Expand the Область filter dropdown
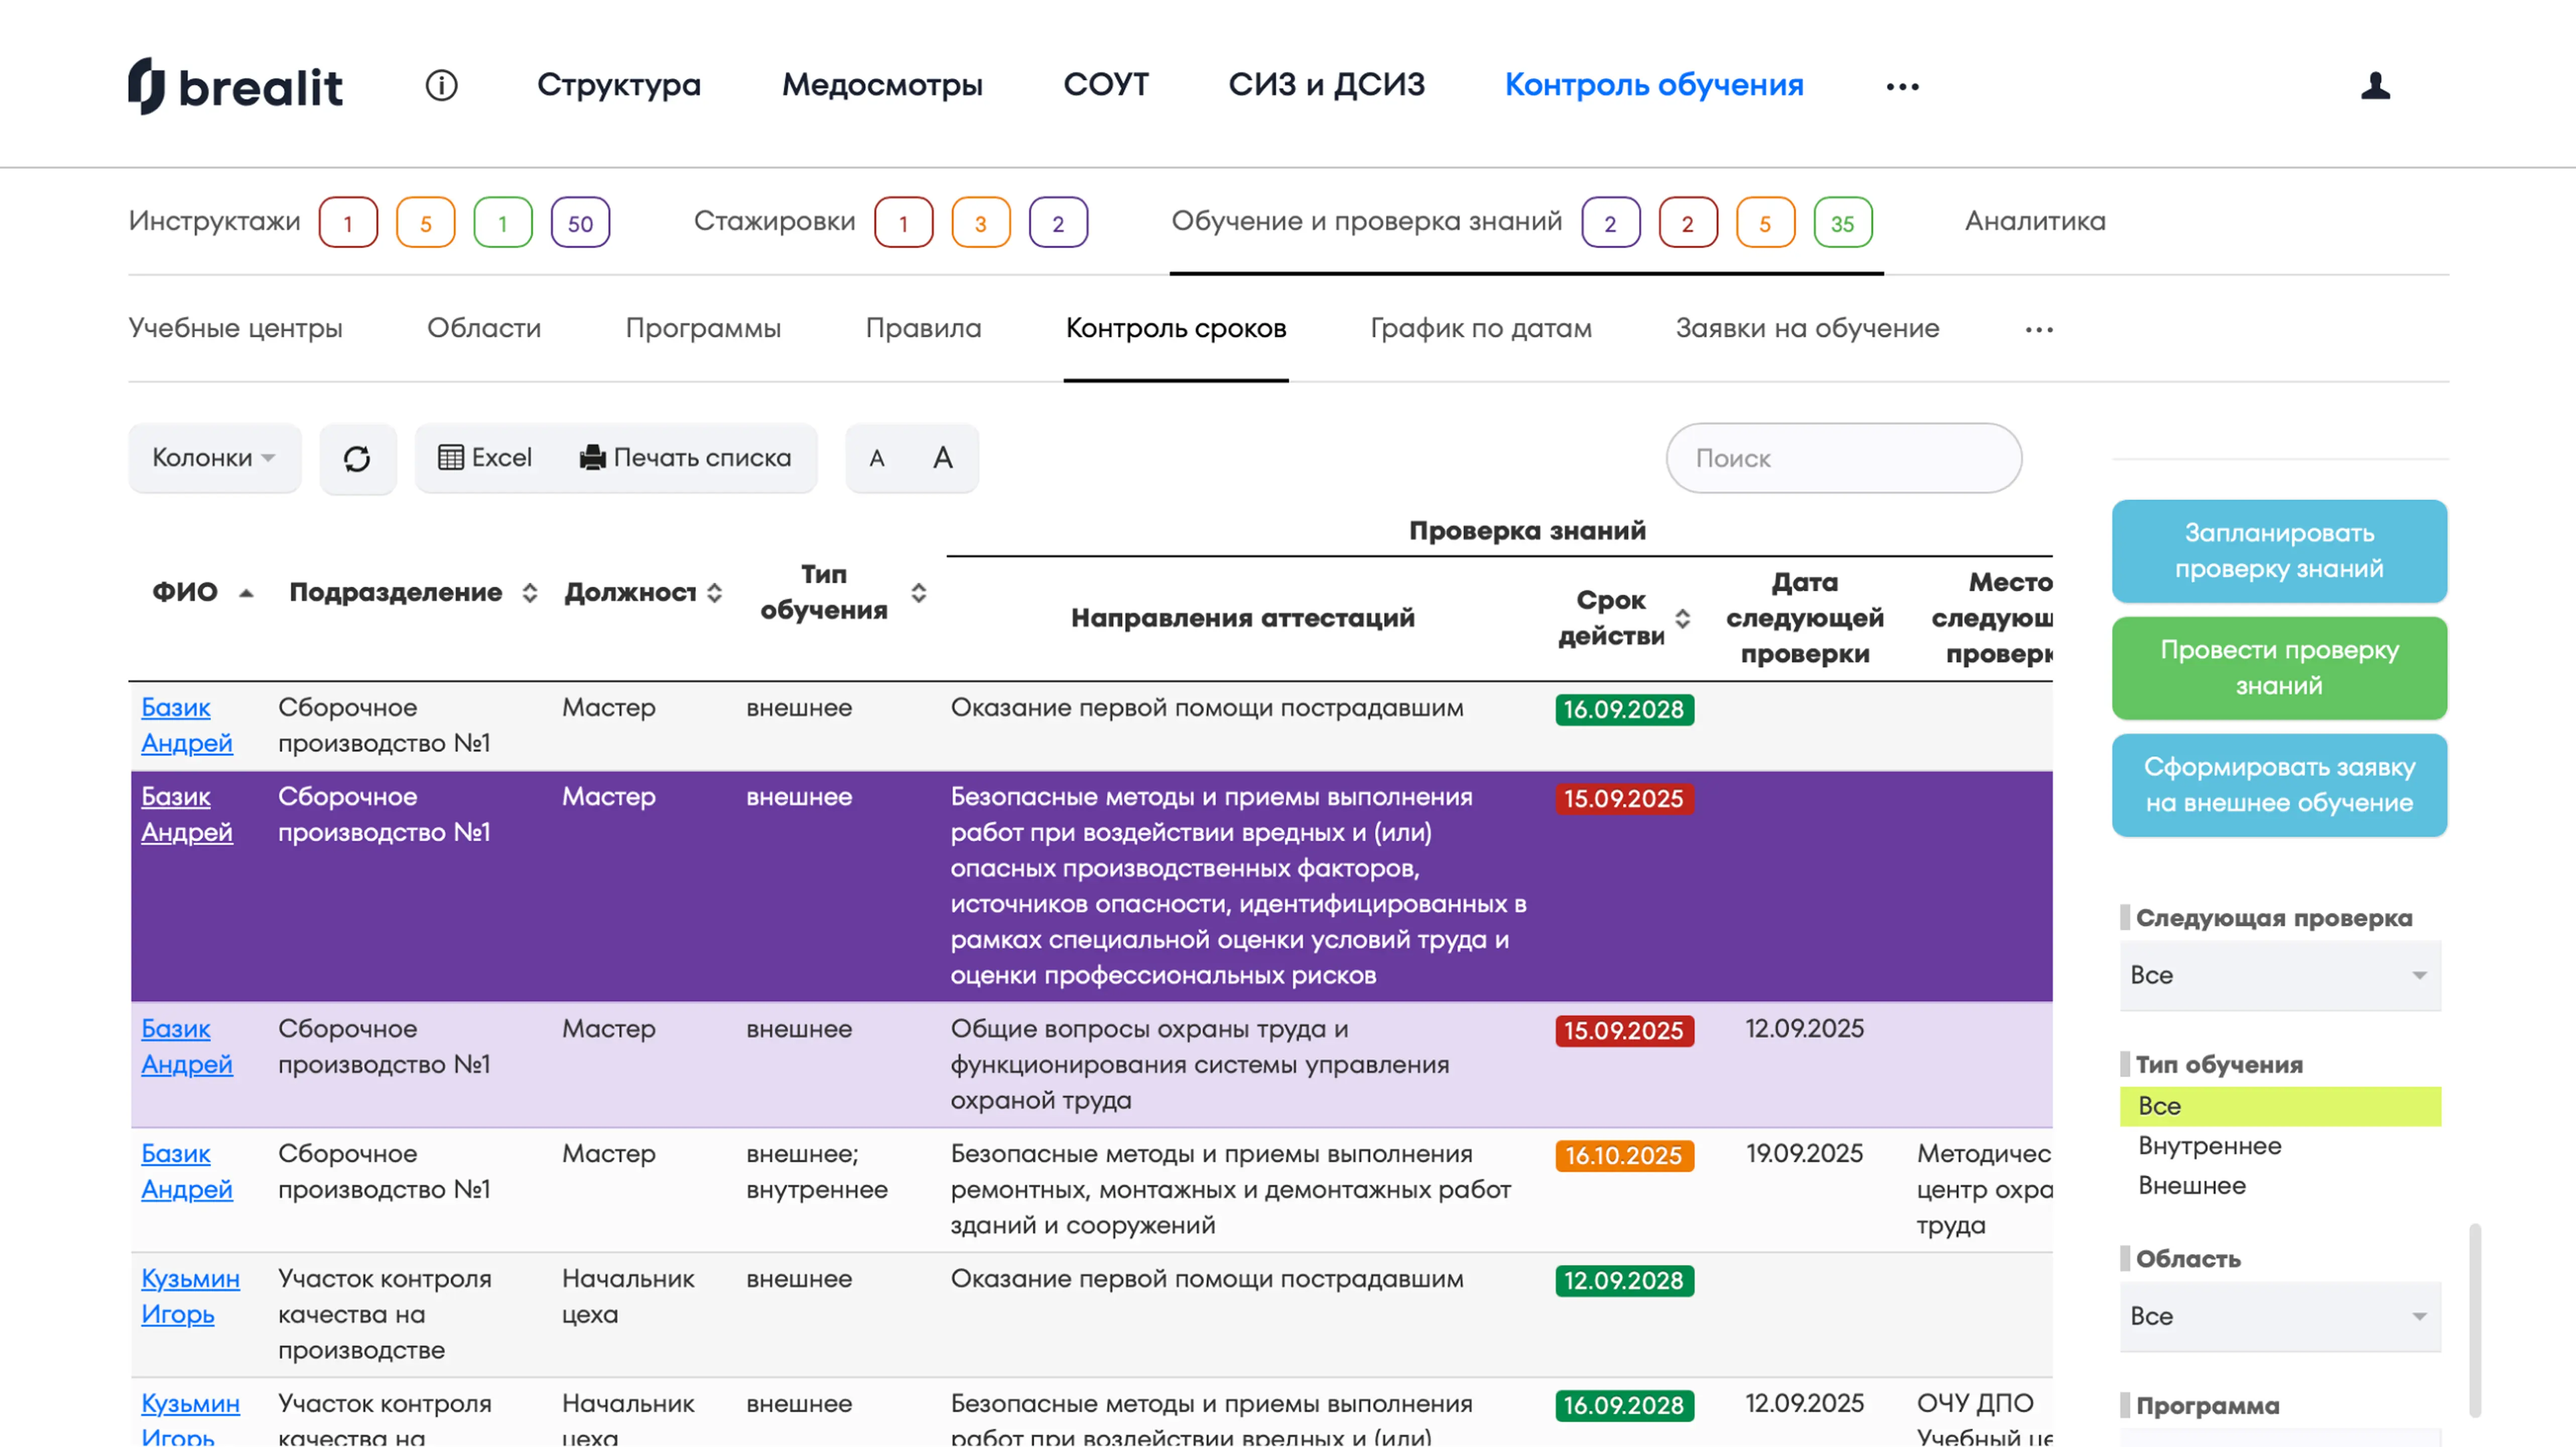The width and height of the screenshot is (2576, 1447). click(2279, 1316)
